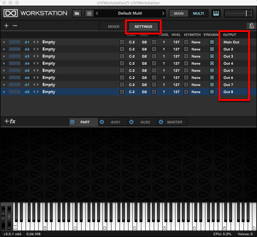Open the Out 3 output dropdown
This screenshot has height=237, width=257.
click(x=228, y=56)
